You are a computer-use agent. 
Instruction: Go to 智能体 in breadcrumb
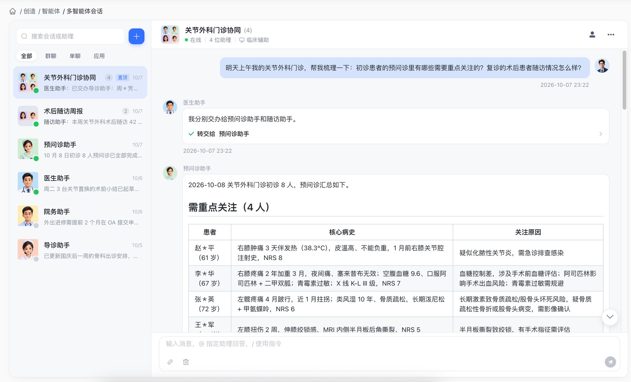click(x=51, y=11)
